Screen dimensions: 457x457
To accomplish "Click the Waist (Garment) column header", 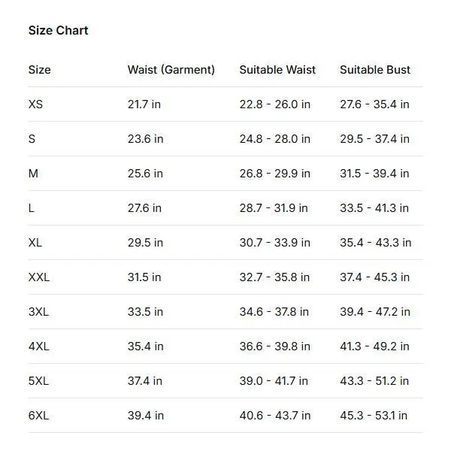I will (x=171, y=70).
